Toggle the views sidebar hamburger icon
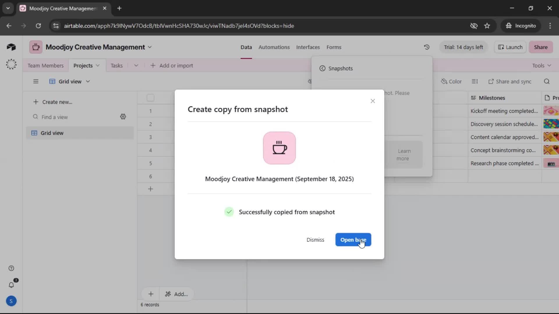 tap(36, 81)
